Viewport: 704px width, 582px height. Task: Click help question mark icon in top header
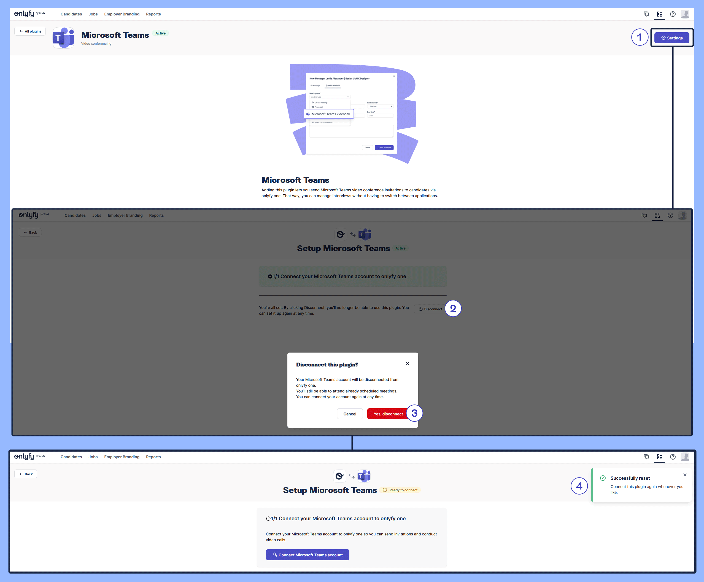click(673, 14)
